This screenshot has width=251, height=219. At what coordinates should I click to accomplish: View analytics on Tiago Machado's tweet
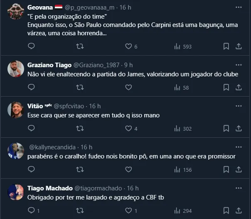182,211
